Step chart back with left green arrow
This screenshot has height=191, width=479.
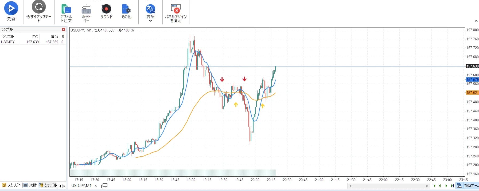[x=440, y=186]
